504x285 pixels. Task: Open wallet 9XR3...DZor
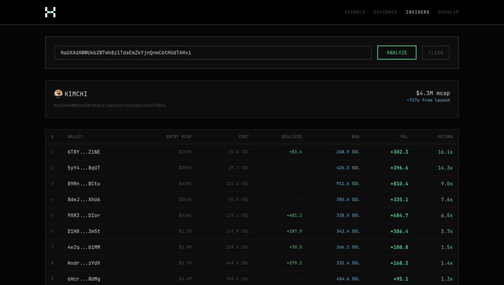click(84, 215)
